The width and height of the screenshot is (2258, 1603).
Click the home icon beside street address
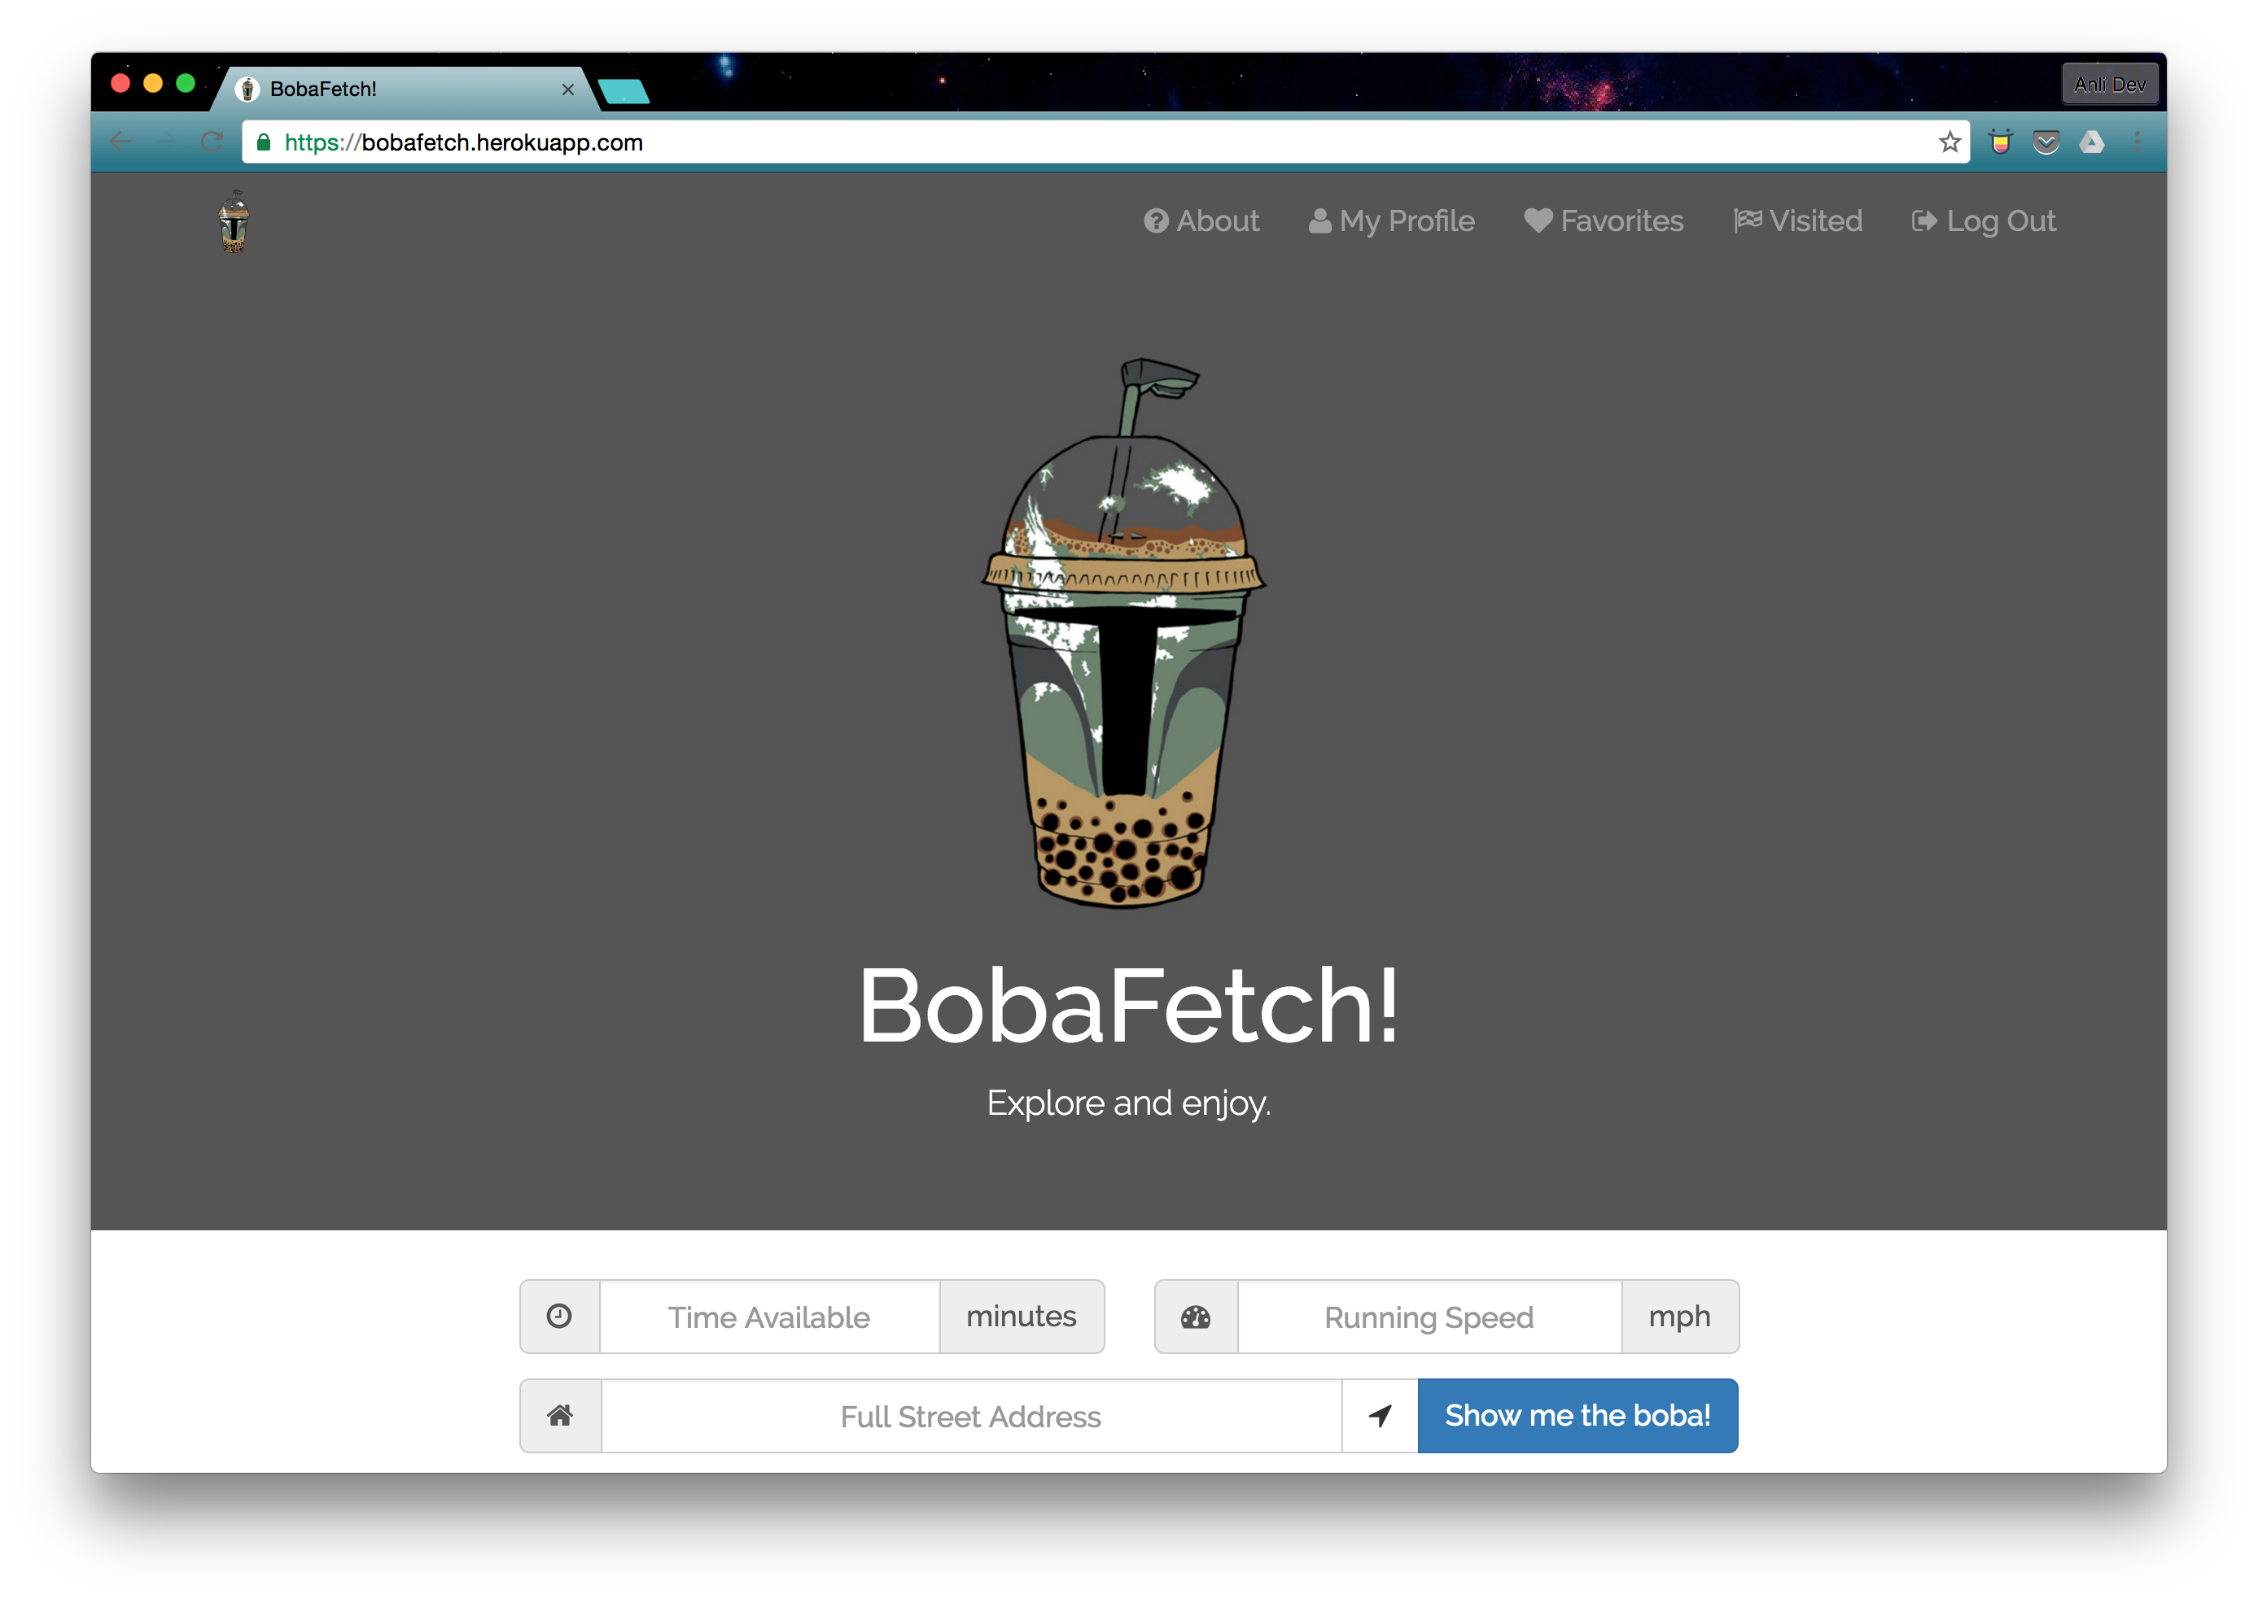click(560, 1416)
